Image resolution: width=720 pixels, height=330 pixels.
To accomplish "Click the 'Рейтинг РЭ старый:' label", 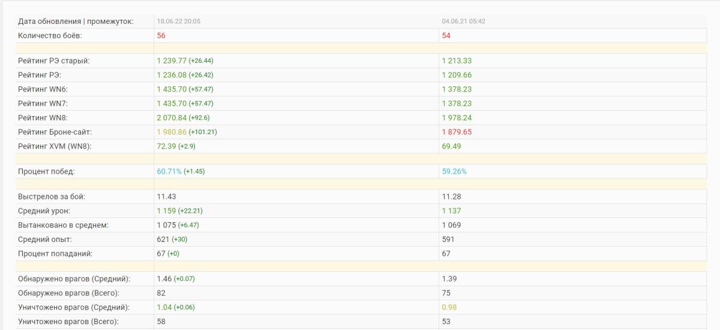I will pyautogui.click(x=54, y=61).
